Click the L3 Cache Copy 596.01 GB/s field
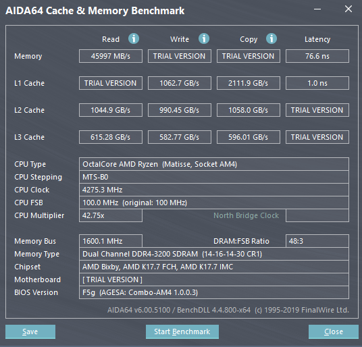Viewport: 362px width, 347px height. 248,137
